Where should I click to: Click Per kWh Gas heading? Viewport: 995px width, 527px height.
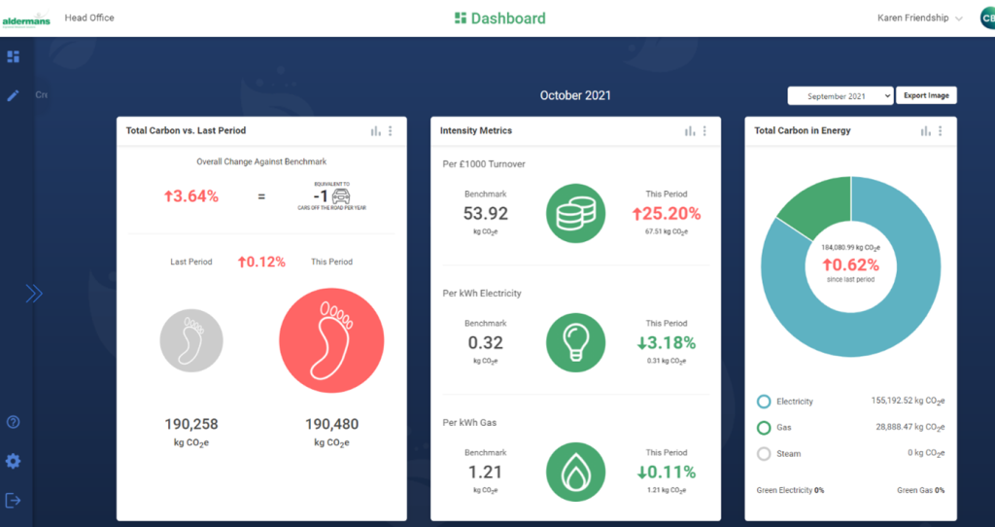point(469,423)
